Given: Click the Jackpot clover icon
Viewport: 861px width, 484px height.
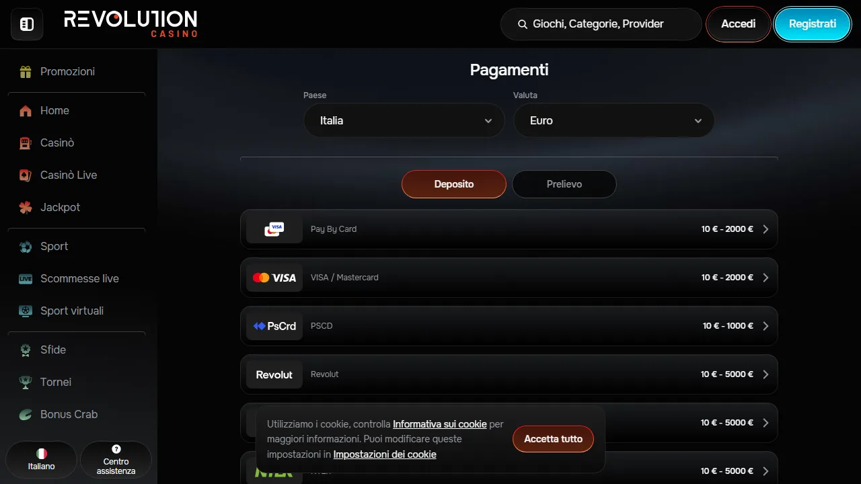Looking at the screenshot, I should coord(26,207).
